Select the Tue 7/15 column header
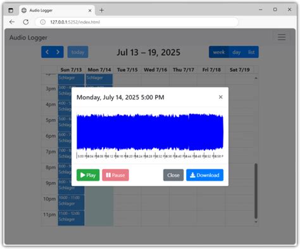300x249 pixels. pos(127,70)
